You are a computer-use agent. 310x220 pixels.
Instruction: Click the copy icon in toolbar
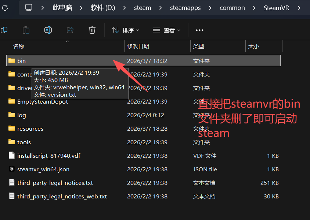(x=4, y=30)
